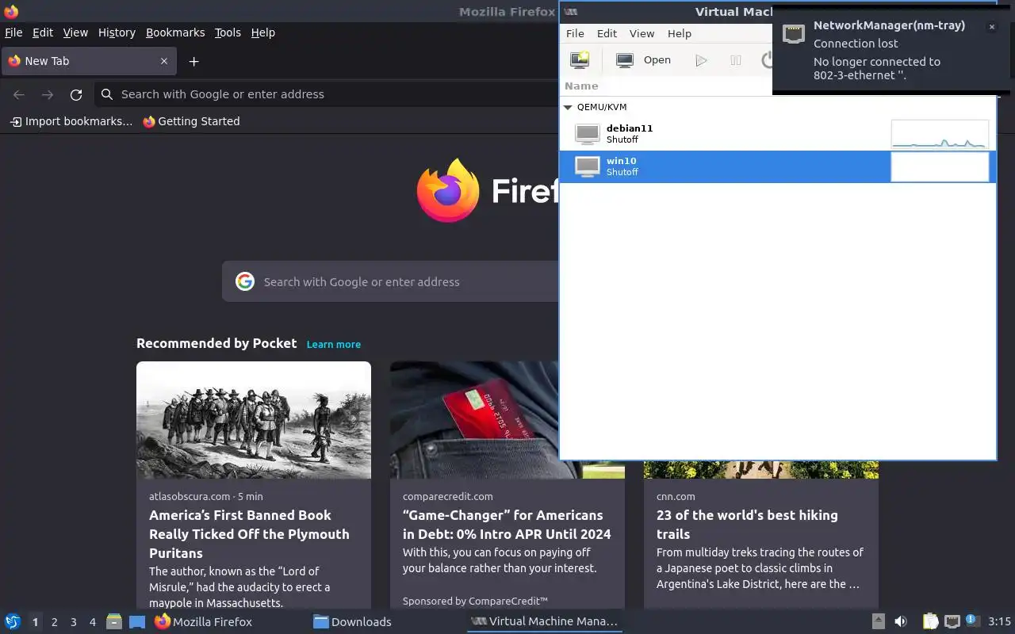The height and width of the screenshot is (634, 1015).
Task: Click the show desktop icon in the panel
Action: pyautogui.click(x=137, y=621)
